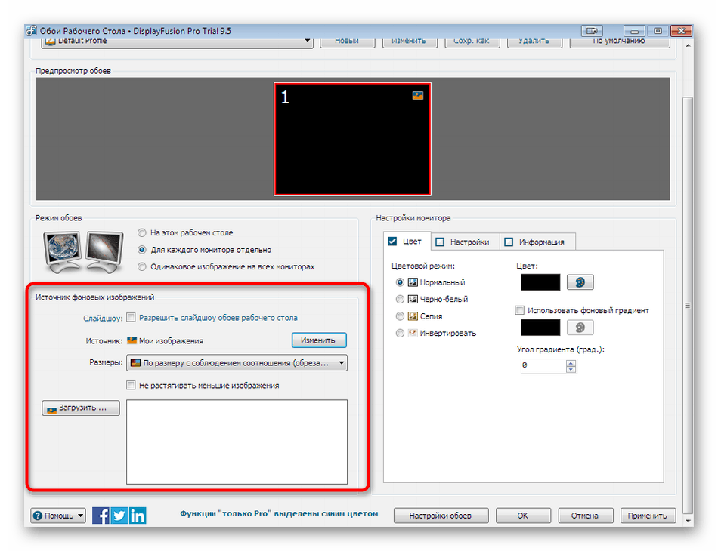Enable the 'Разрешить слайдшоу обоев рабочего стола' checkbox

(131, 317)
